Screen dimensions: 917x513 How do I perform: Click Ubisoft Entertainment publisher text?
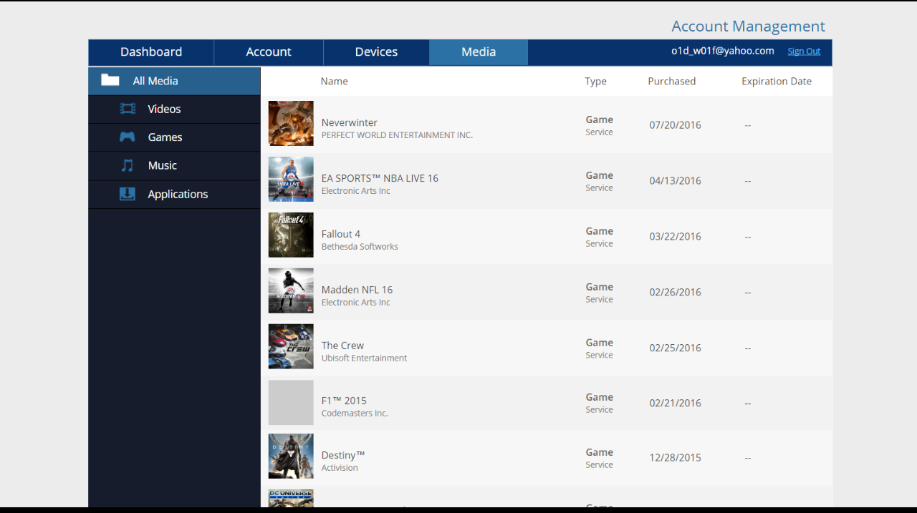(364, 358)
